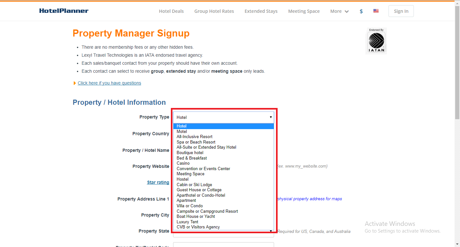Expand the More navigation menu
The height and width of the screenshot is (247, 460).
coord(339,11)
